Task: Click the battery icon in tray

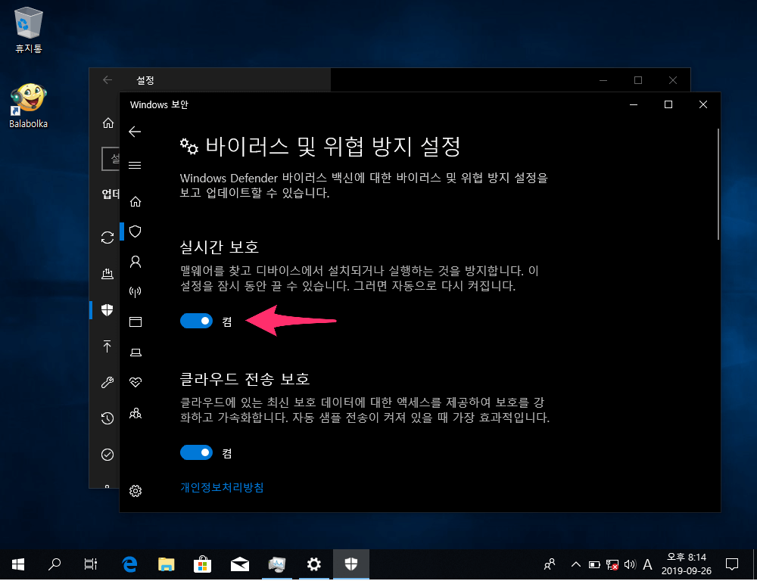Action: tap(593, 564)
